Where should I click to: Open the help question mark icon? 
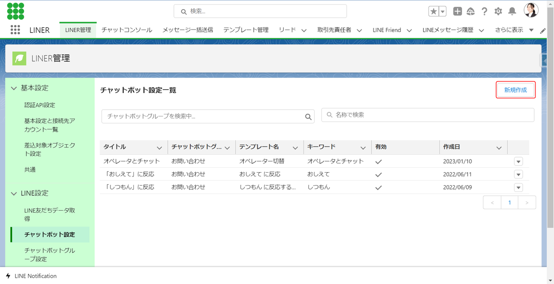coord(485,11)
